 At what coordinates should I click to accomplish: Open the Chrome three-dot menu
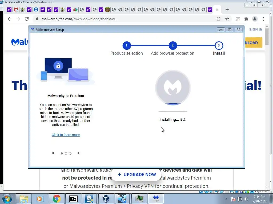point(263,19)
